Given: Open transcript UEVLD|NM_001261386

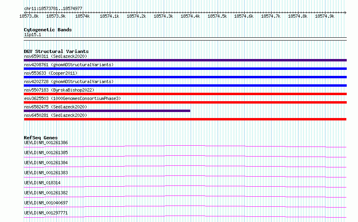Looking at the screenshot, I should coord(46,143).
